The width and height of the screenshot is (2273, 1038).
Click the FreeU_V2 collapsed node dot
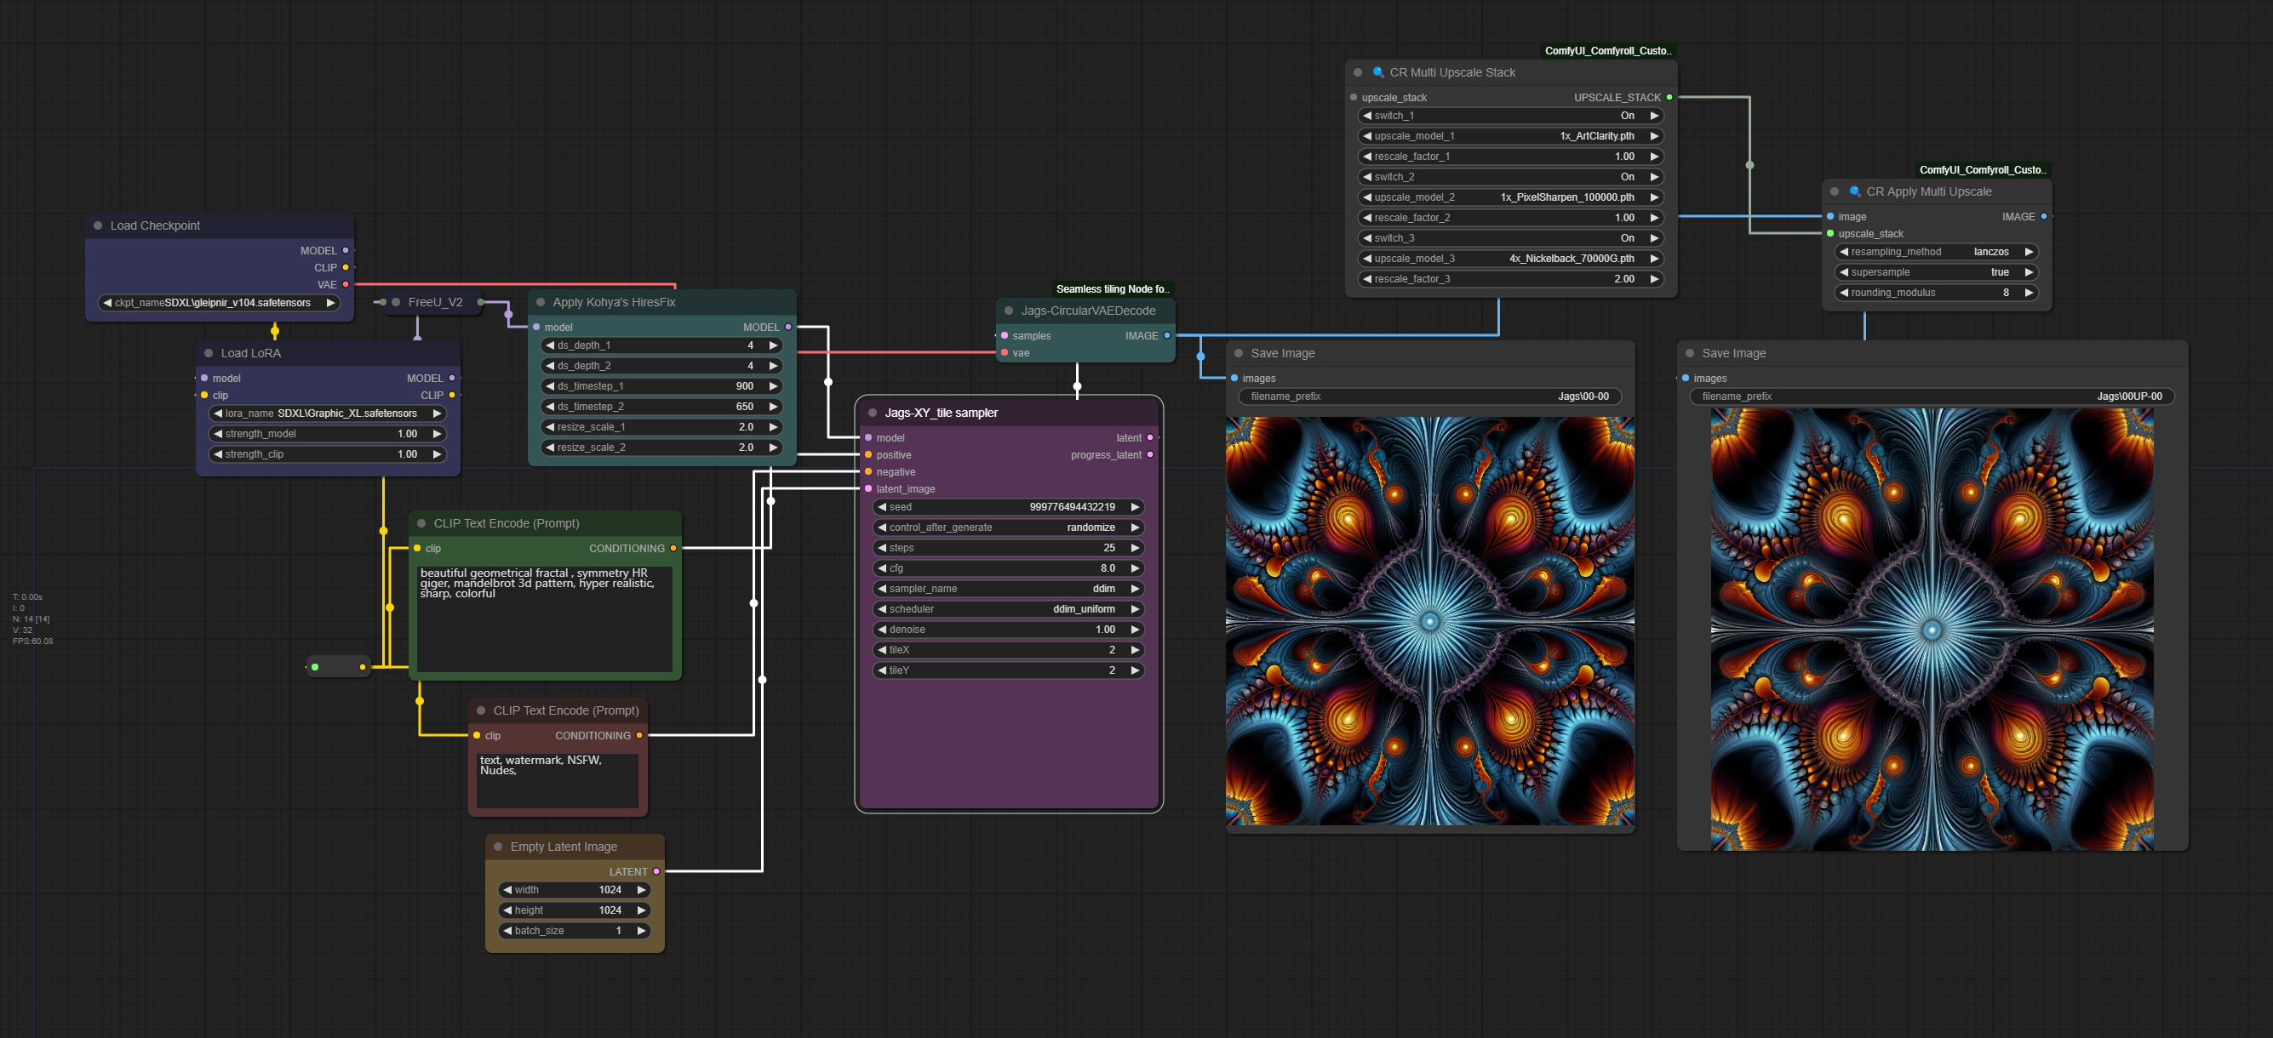tap(396, 303)
